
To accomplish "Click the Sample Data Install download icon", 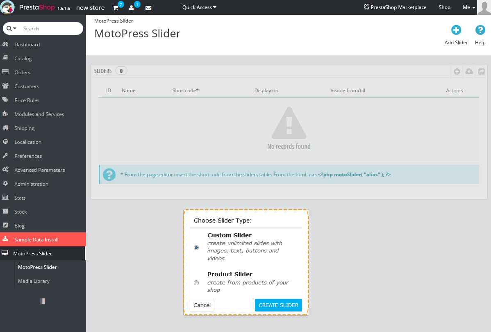I will (x=5, y=239).
